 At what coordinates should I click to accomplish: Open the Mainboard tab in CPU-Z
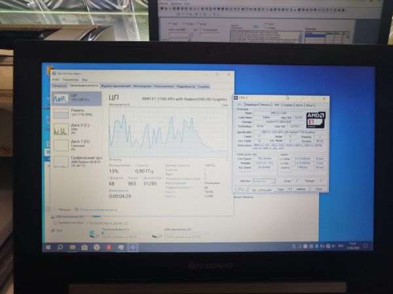252,105
